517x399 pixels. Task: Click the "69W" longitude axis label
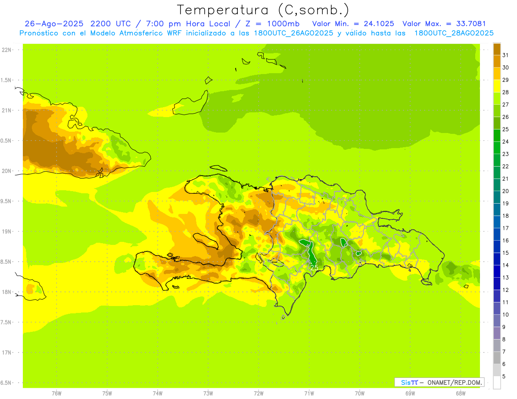[410, 393]
